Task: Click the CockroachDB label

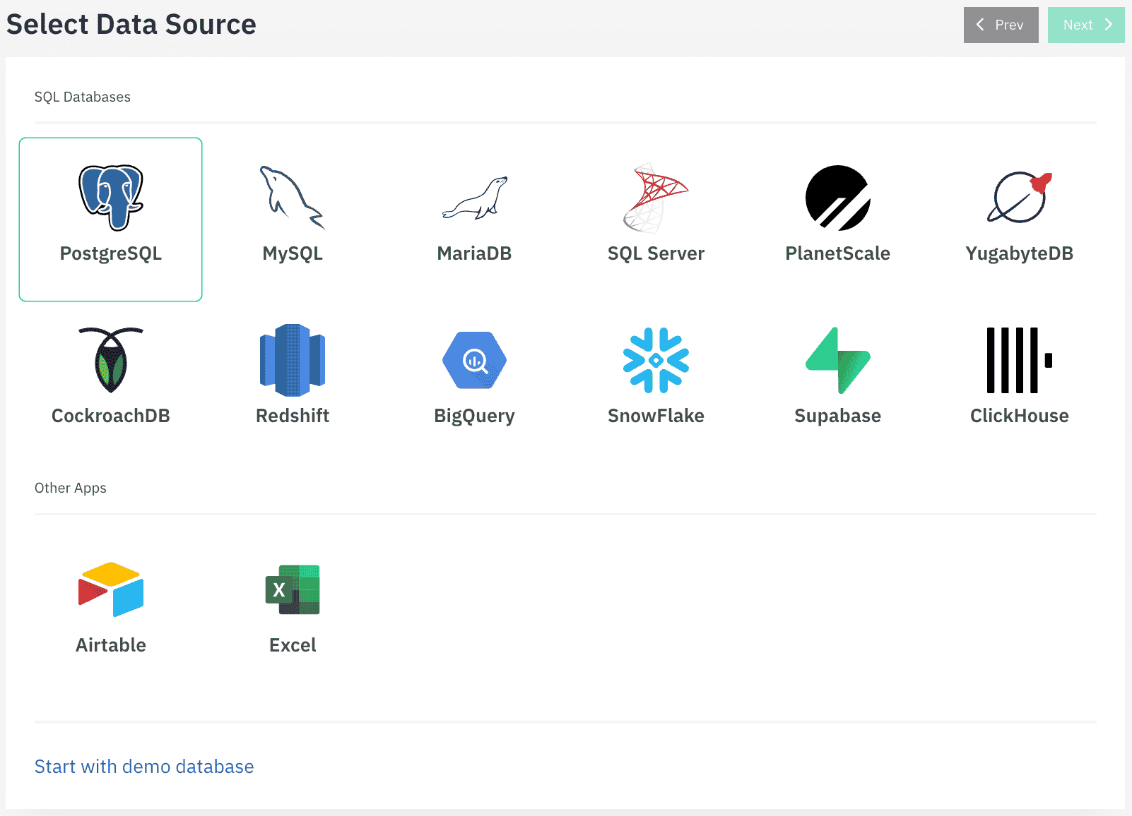Action: pos(111,416)
